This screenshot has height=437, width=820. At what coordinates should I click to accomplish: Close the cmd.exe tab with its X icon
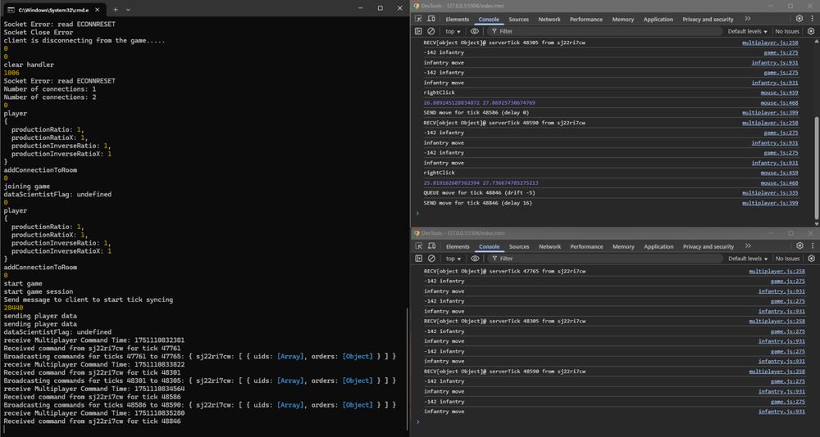coord(98,9)
